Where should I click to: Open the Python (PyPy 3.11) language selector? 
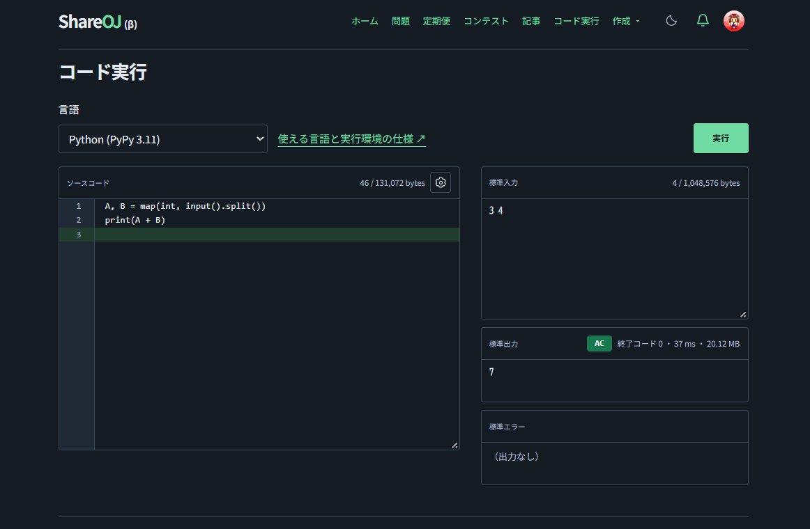(x=162, y=139)
